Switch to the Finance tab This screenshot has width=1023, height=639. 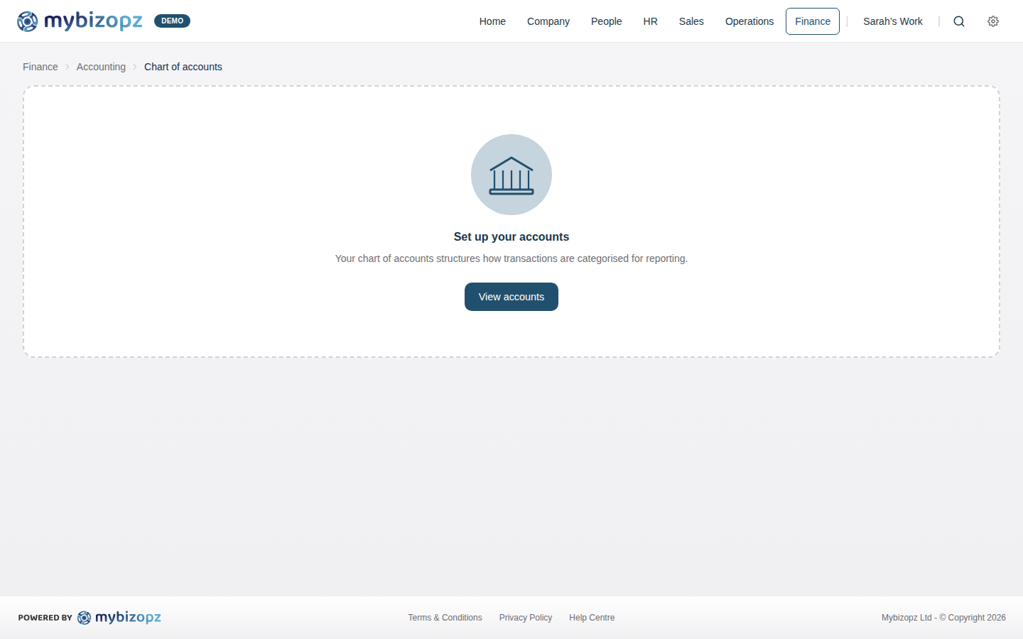tap(812, 21)
